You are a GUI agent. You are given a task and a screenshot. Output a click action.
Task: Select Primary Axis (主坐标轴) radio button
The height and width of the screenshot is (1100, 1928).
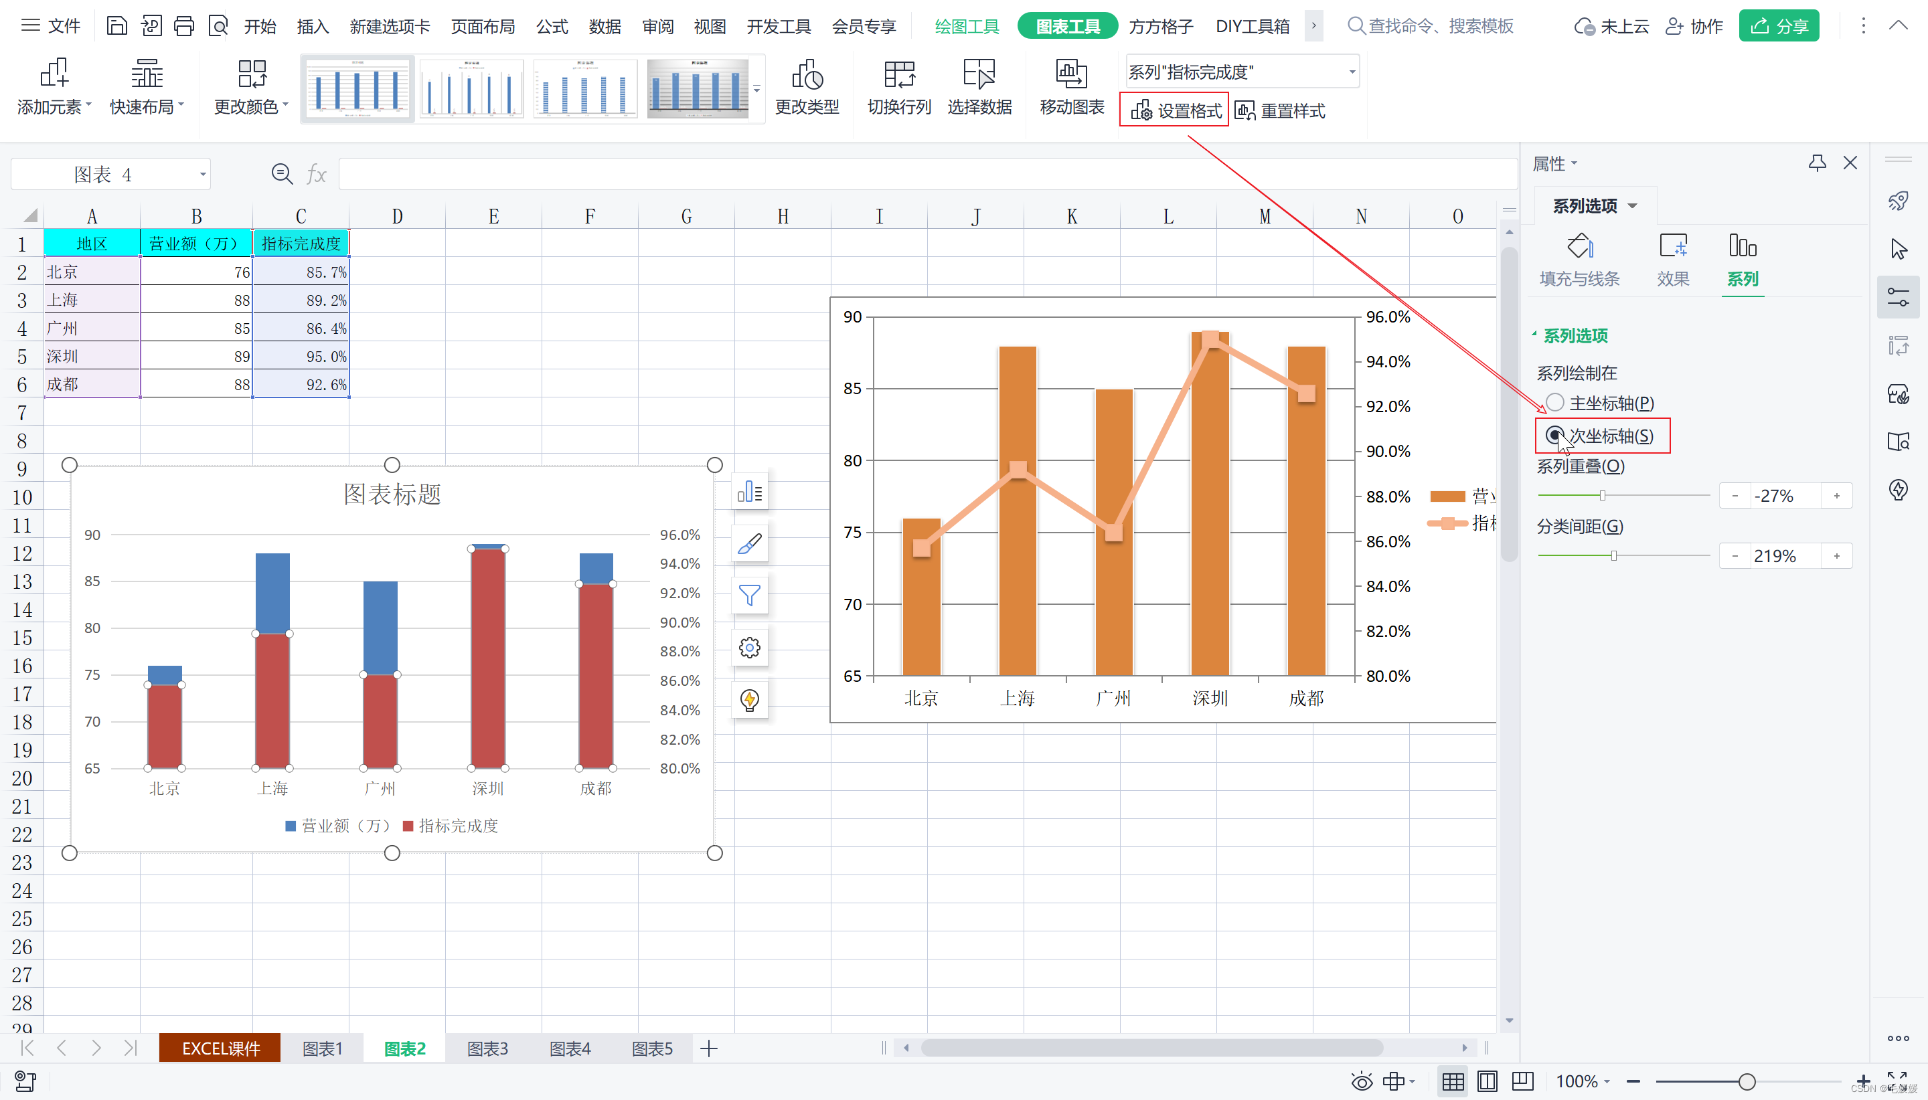coord(1554,402)
